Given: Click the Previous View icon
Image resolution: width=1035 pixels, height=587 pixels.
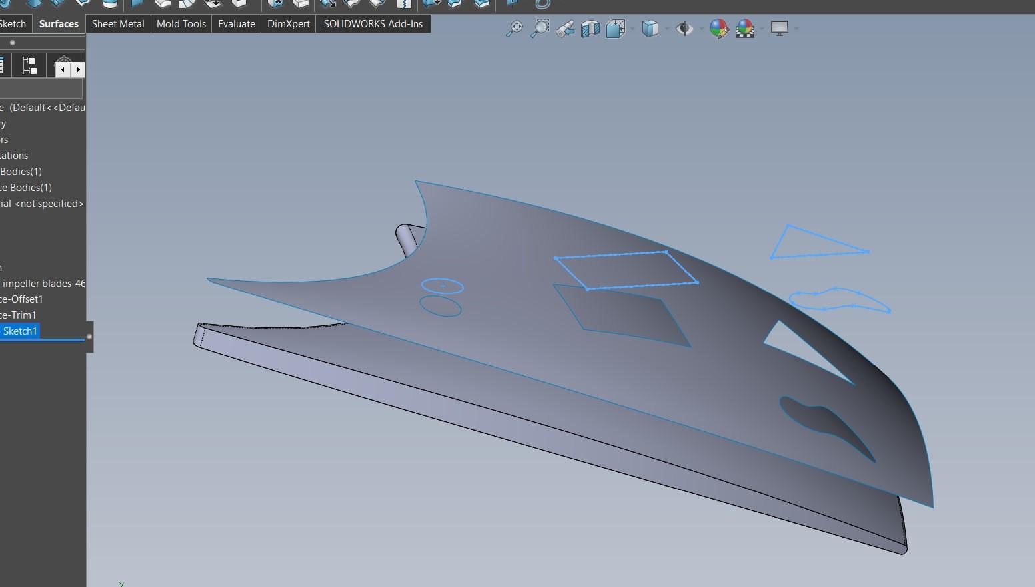Looking at the screenshot, I should click(566, 29).
